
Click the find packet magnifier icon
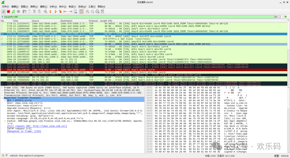coord(45,11)
